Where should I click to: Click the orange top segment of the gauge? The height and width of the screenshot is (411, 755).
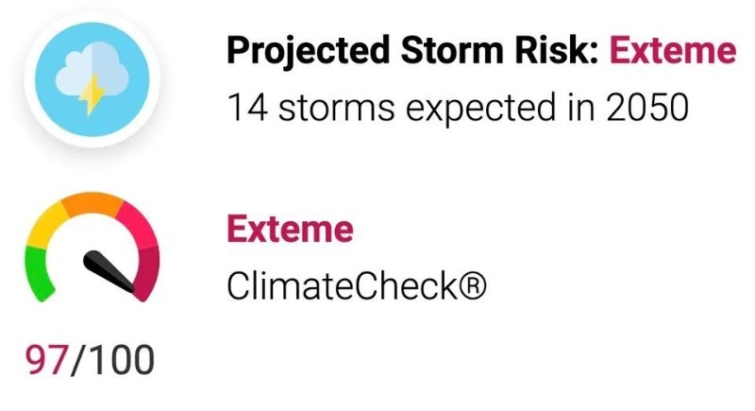(x=92, y=205)
